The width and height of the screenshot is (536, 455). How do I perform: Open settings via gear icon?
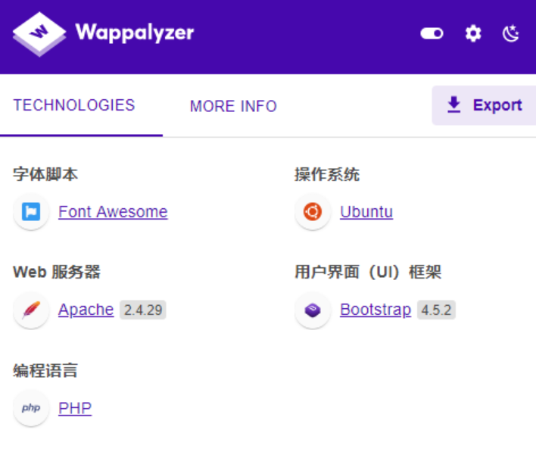tap(473, 33)
